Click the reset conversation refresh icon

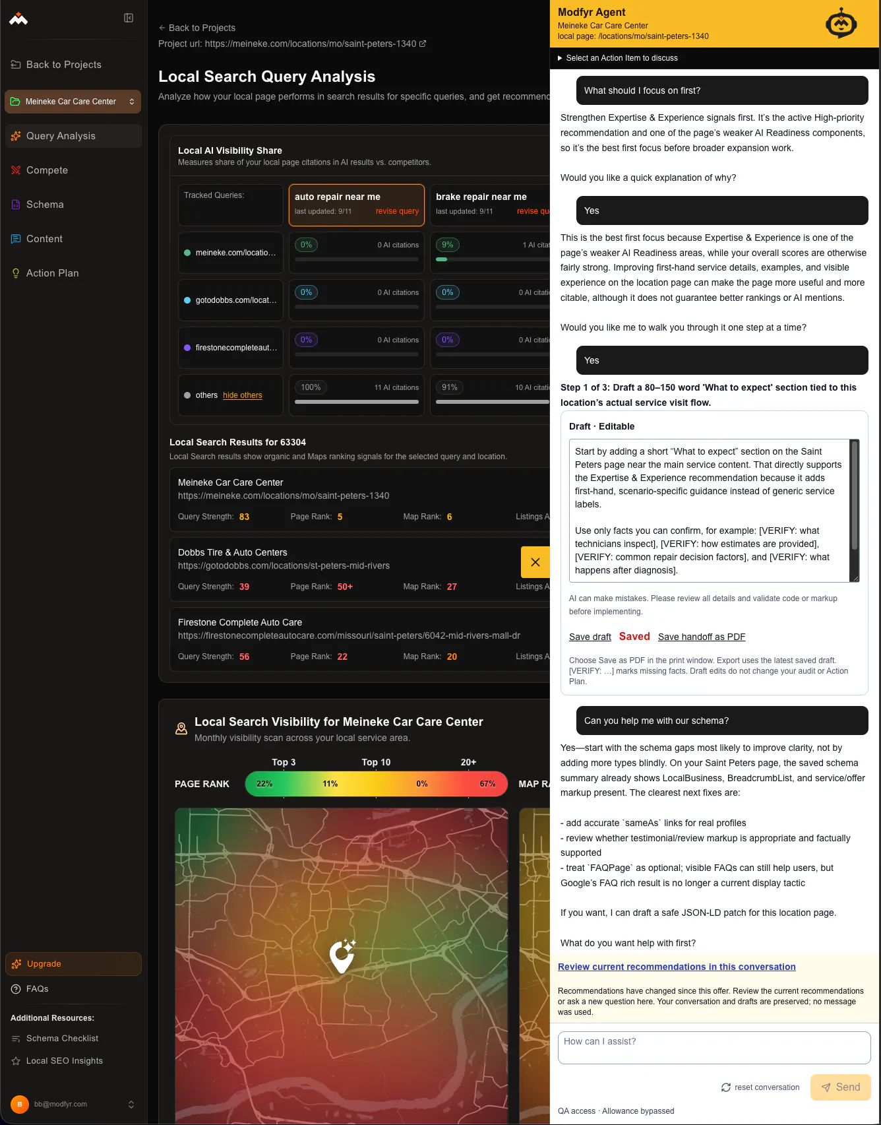point(726,1087)
